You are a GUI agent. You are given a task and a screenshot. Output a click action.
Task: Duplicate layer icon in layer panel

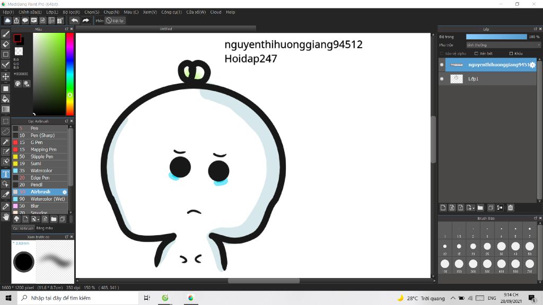pyautogui.click(x=491, y=208)
